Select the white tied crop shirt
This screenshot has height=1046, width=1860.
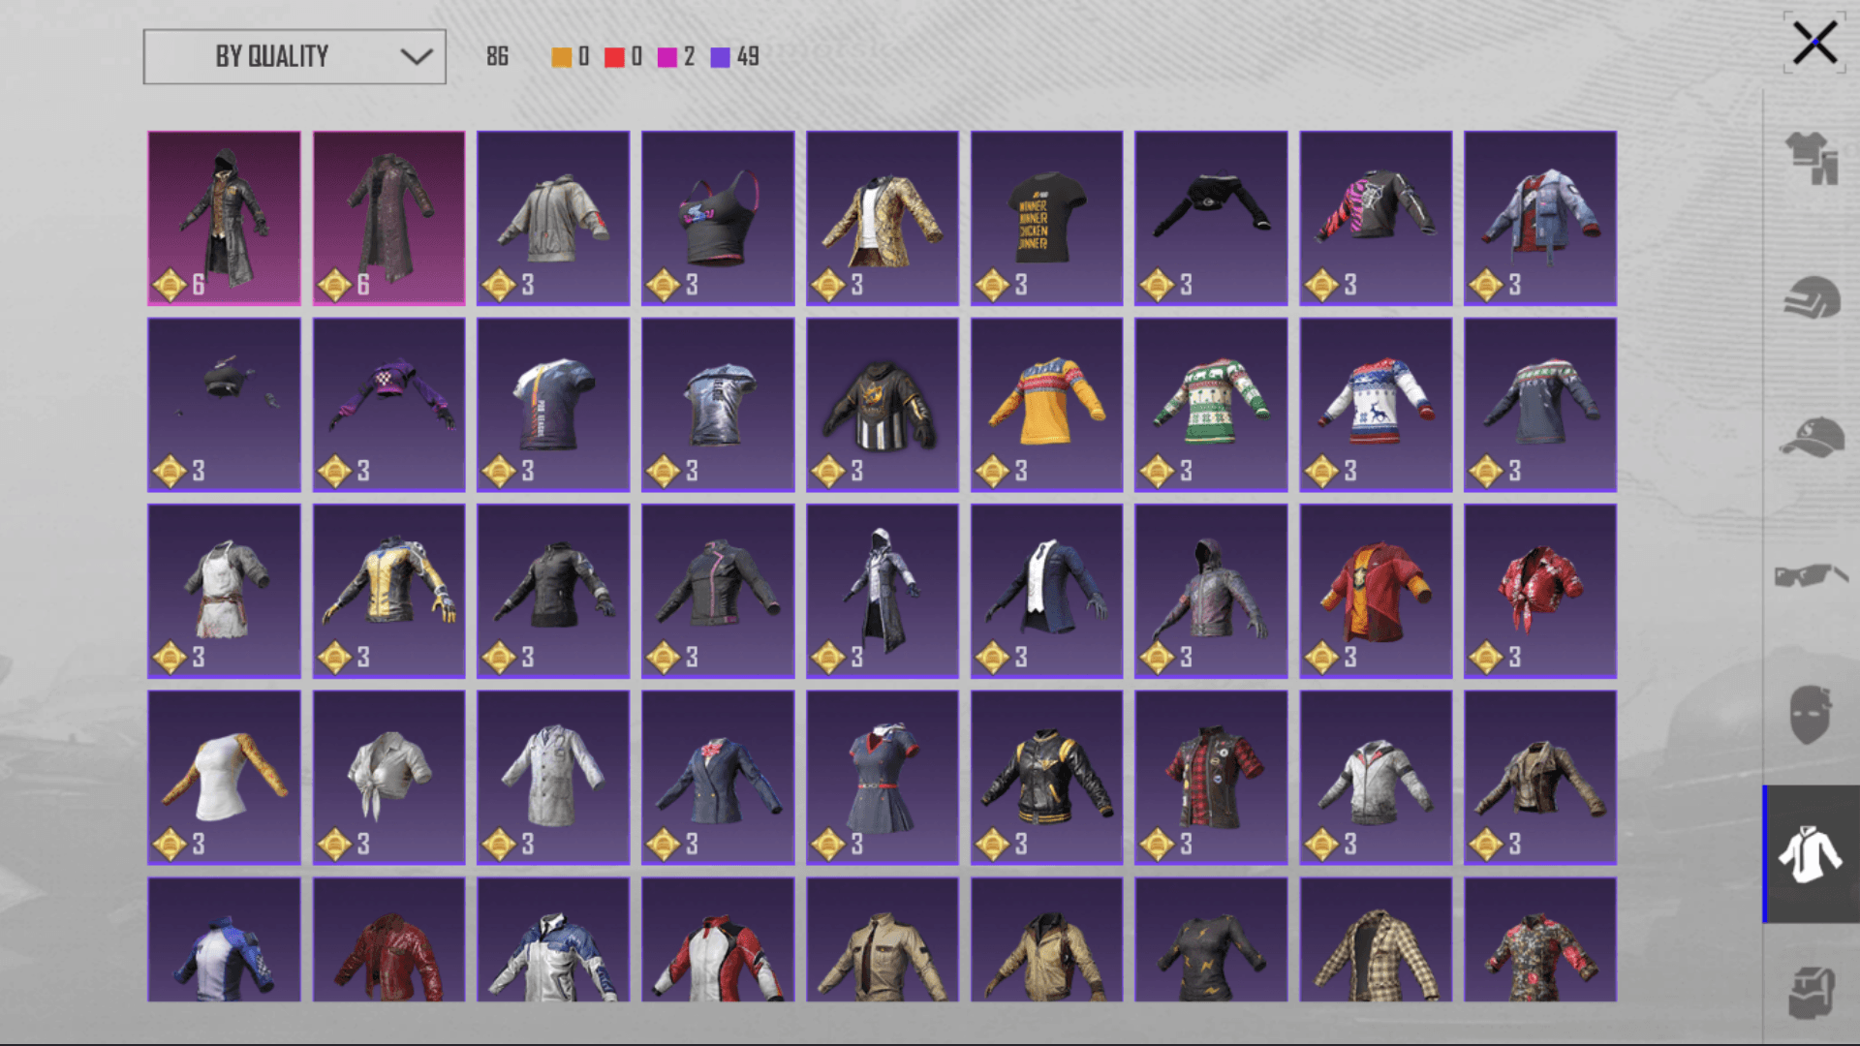coord(388,778)
